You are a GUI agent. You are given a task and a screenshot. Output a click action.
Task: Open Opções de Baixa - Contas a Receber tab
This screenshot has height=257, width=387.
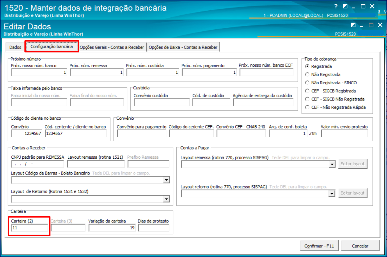(183, 47)
